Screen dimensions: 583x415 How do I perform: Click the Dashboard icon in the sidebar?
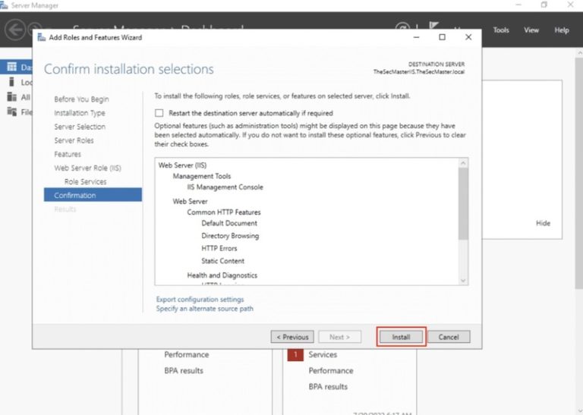point(12,68)
